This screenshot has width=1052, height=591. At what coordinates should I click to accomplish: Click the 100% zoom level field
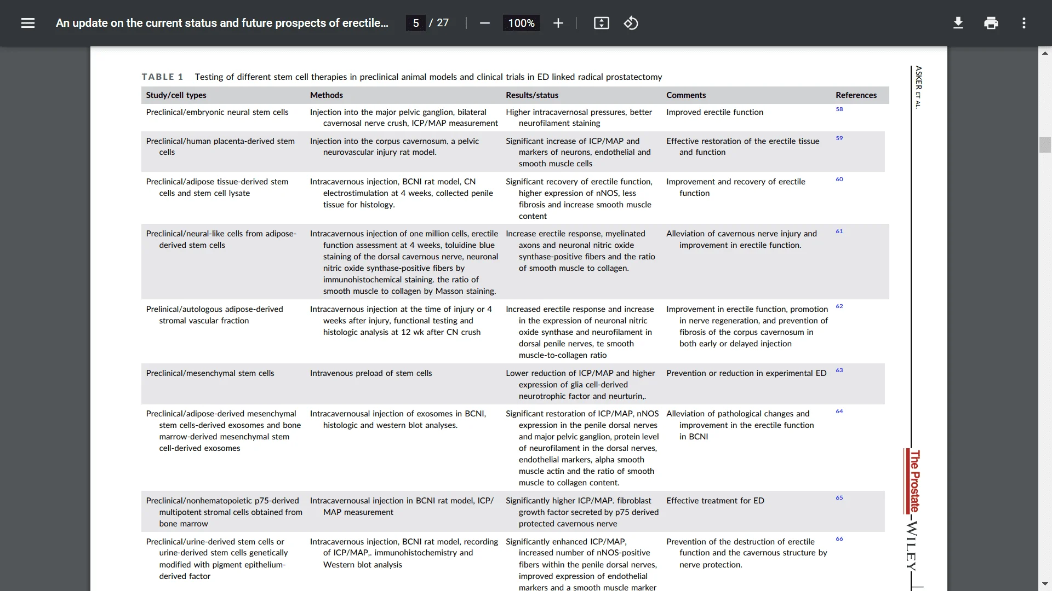point(521,23)
